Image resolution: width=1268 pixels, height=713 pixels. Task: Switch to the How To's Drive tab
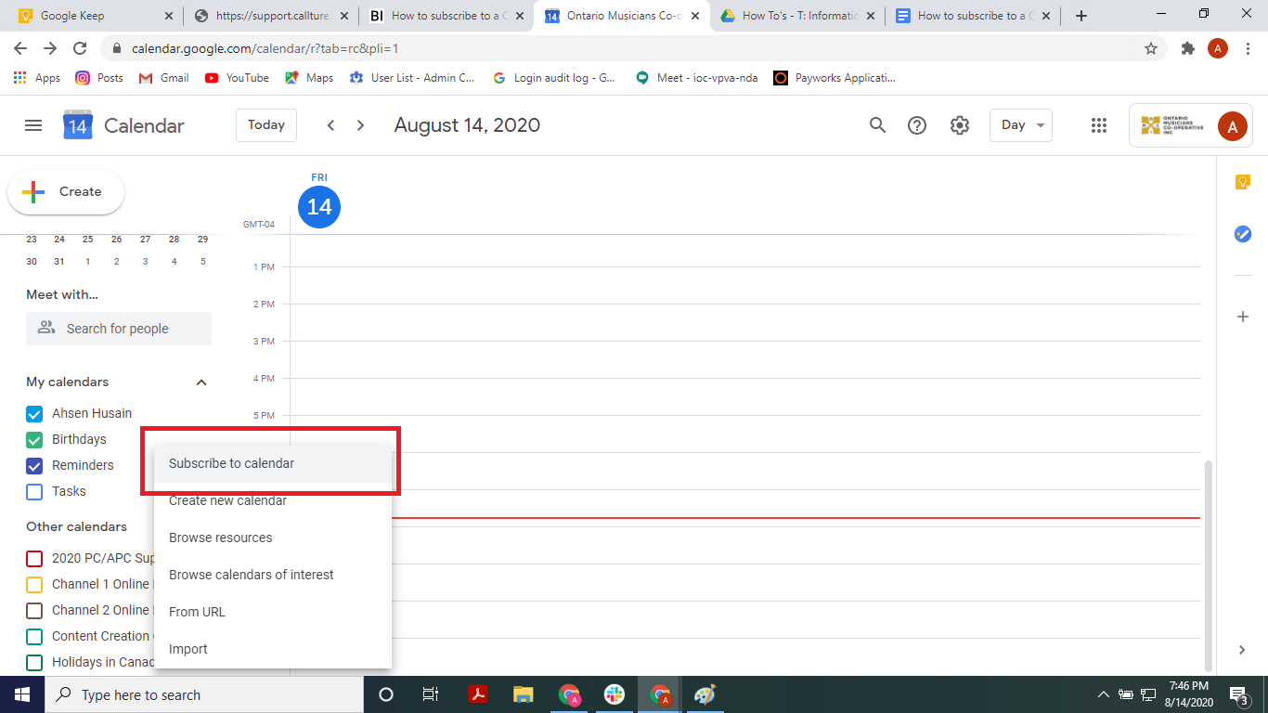(x=796, y=16)
